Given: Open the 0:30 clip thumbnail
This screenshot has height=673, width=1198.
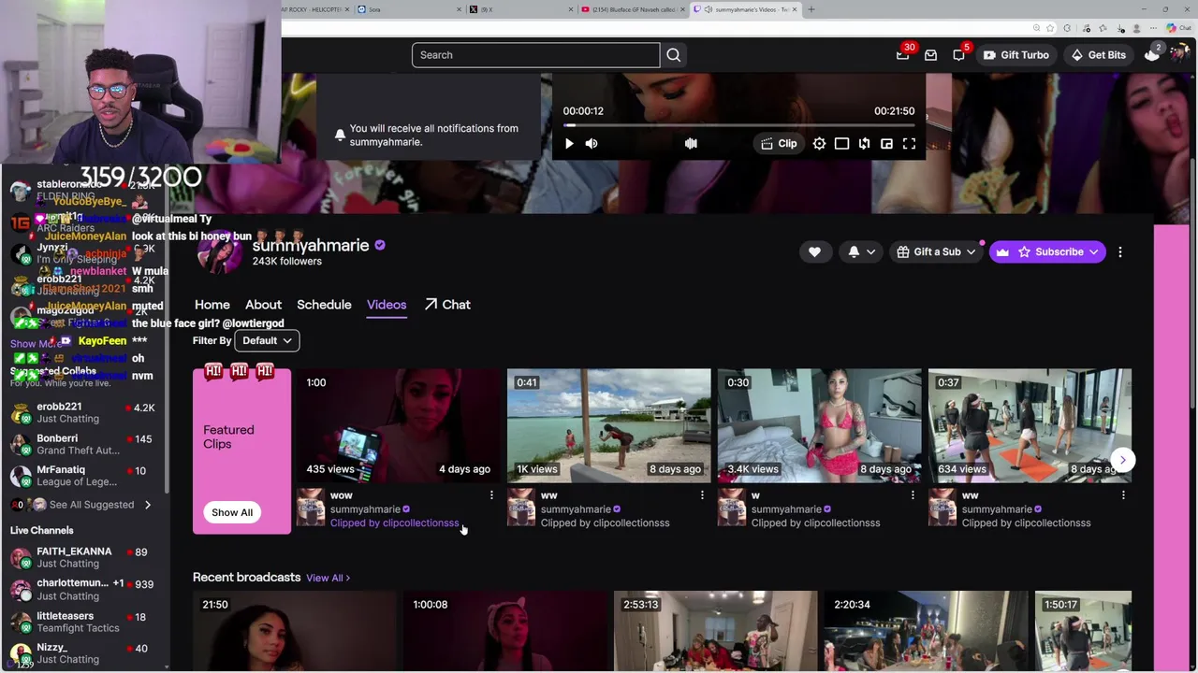Looking at the screenshot, I should point(820,425).
